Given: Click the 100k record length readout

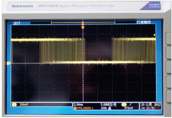Looking at the screenshot, I should (106, 108).
